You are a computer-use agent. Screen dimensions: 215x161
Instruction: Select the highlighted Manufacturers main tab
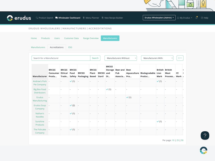coord(110,38)
